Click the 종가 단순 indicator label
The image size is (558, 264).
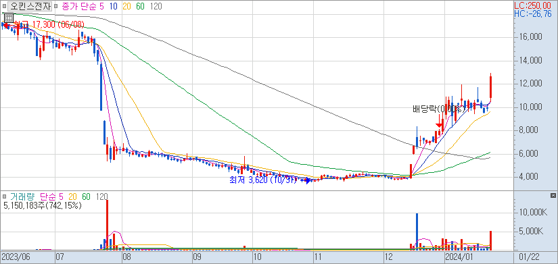tap(78, 6)
